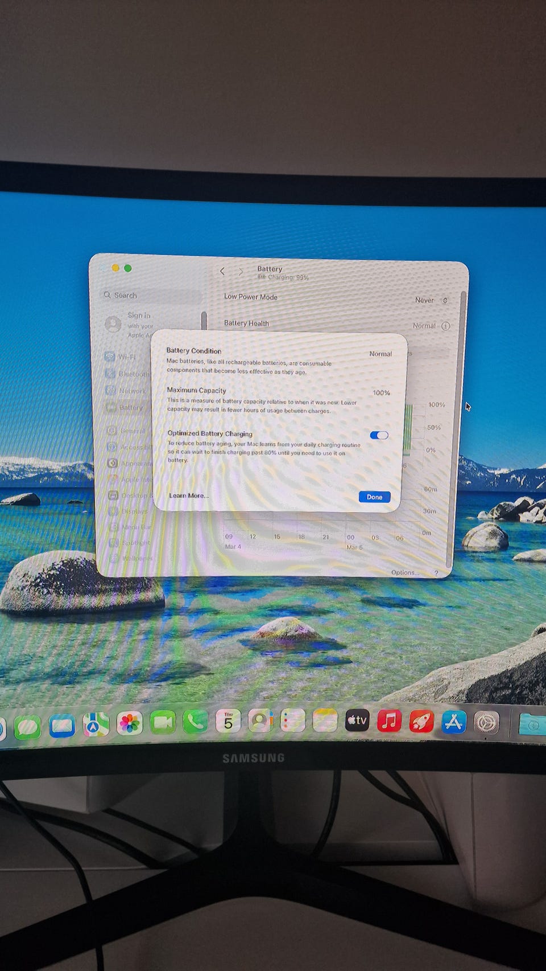Open Desktop & Dock in the sidebar

click(x=130, y=495)
